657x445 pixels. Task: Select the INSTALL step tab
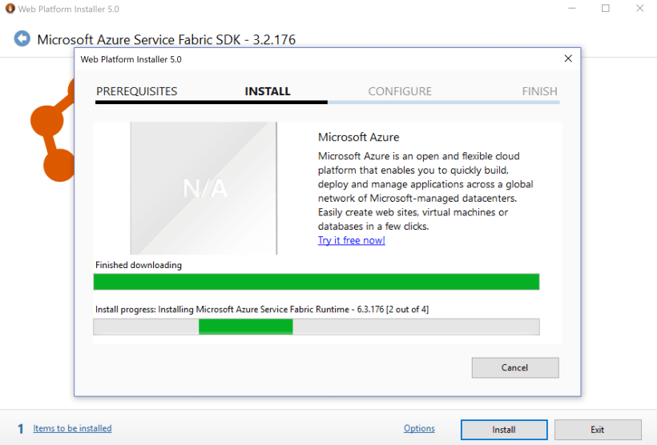pyautogui.click(x=268, y=91)
